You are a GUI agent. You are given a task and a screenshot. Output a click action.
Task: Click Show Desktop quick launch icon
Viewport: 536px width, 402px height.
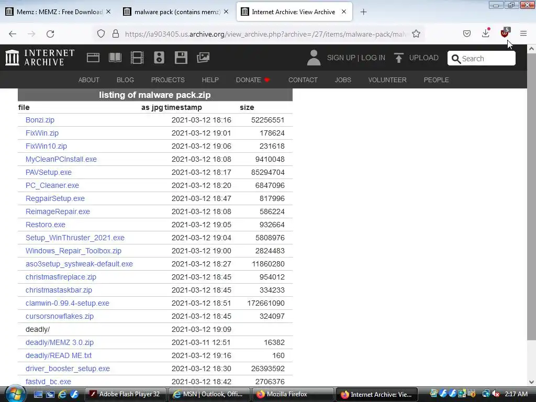pyautogui.click(x=38, y=394)
